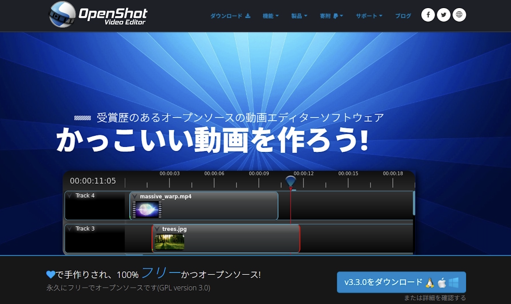The width and height of the screenshot is (511, 304).
Task: Open the Facebook page icon
Action: [428, 15]
